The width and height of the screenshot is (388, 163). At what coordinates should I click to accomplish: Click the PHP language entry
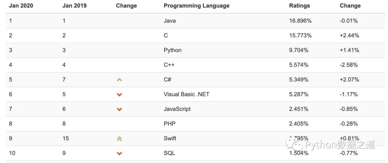170,124
